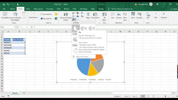Viewport: 178px width, 100px height.
Task: Select cell containing DIVYA
Action: tap(8, 53)
